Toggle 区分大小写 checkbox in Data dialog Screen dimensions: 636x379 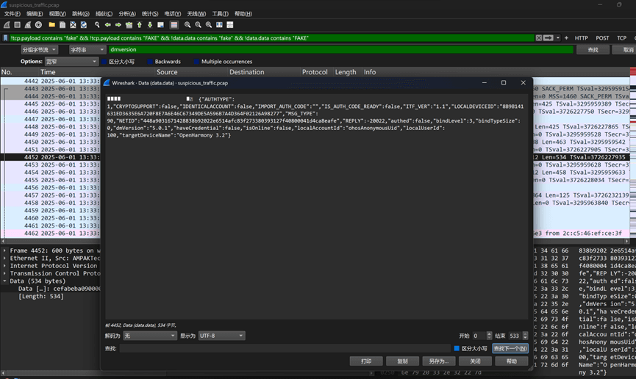point(457,348)
